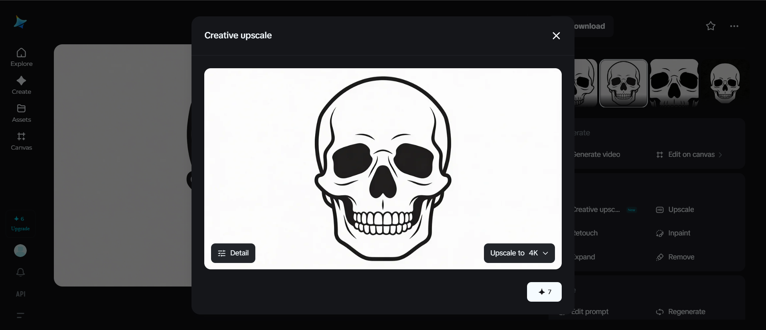Expand the sidebar menu icon at bottom
Screen dimensions: 766x330
click(x=20, y=316)
